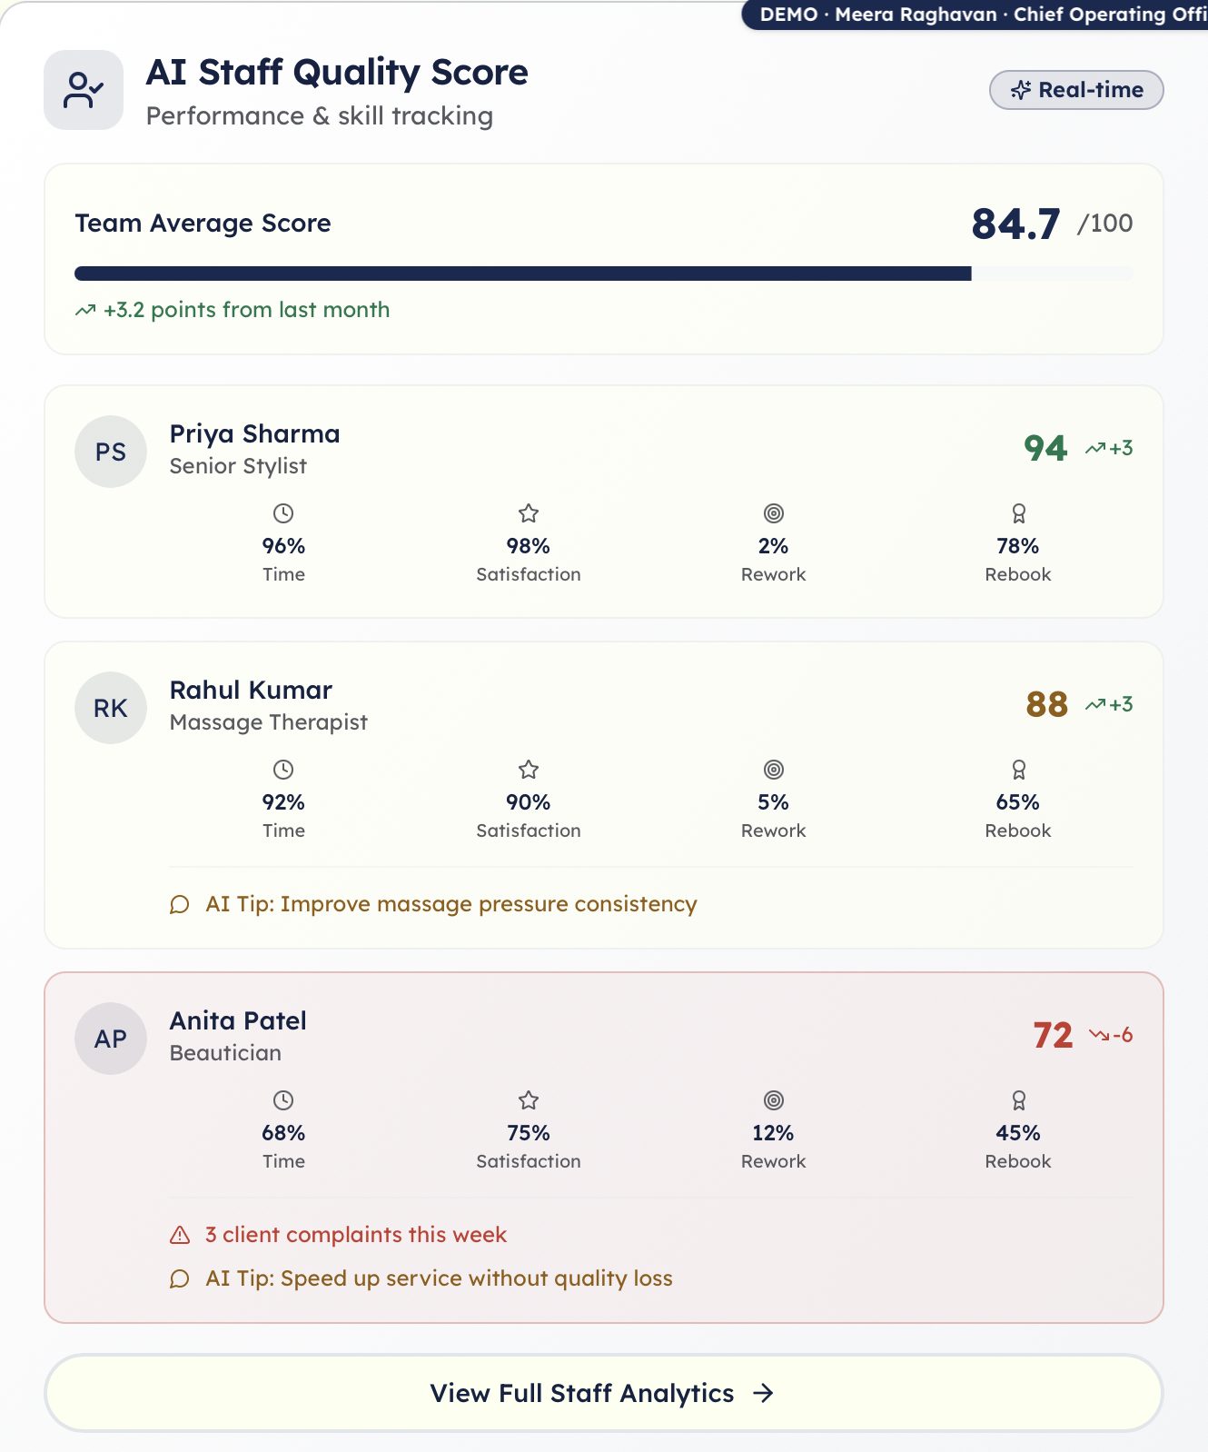The height and width of the screenshot is (1452, 1208).
Task: Open the View Full Staff Analytics button
Action: coord(604,1393)
